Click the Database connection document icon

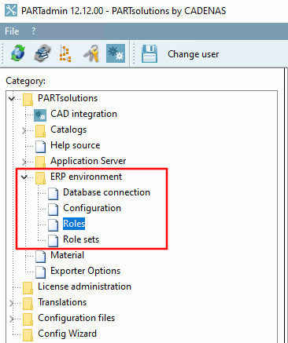click(x=54, y=194)
